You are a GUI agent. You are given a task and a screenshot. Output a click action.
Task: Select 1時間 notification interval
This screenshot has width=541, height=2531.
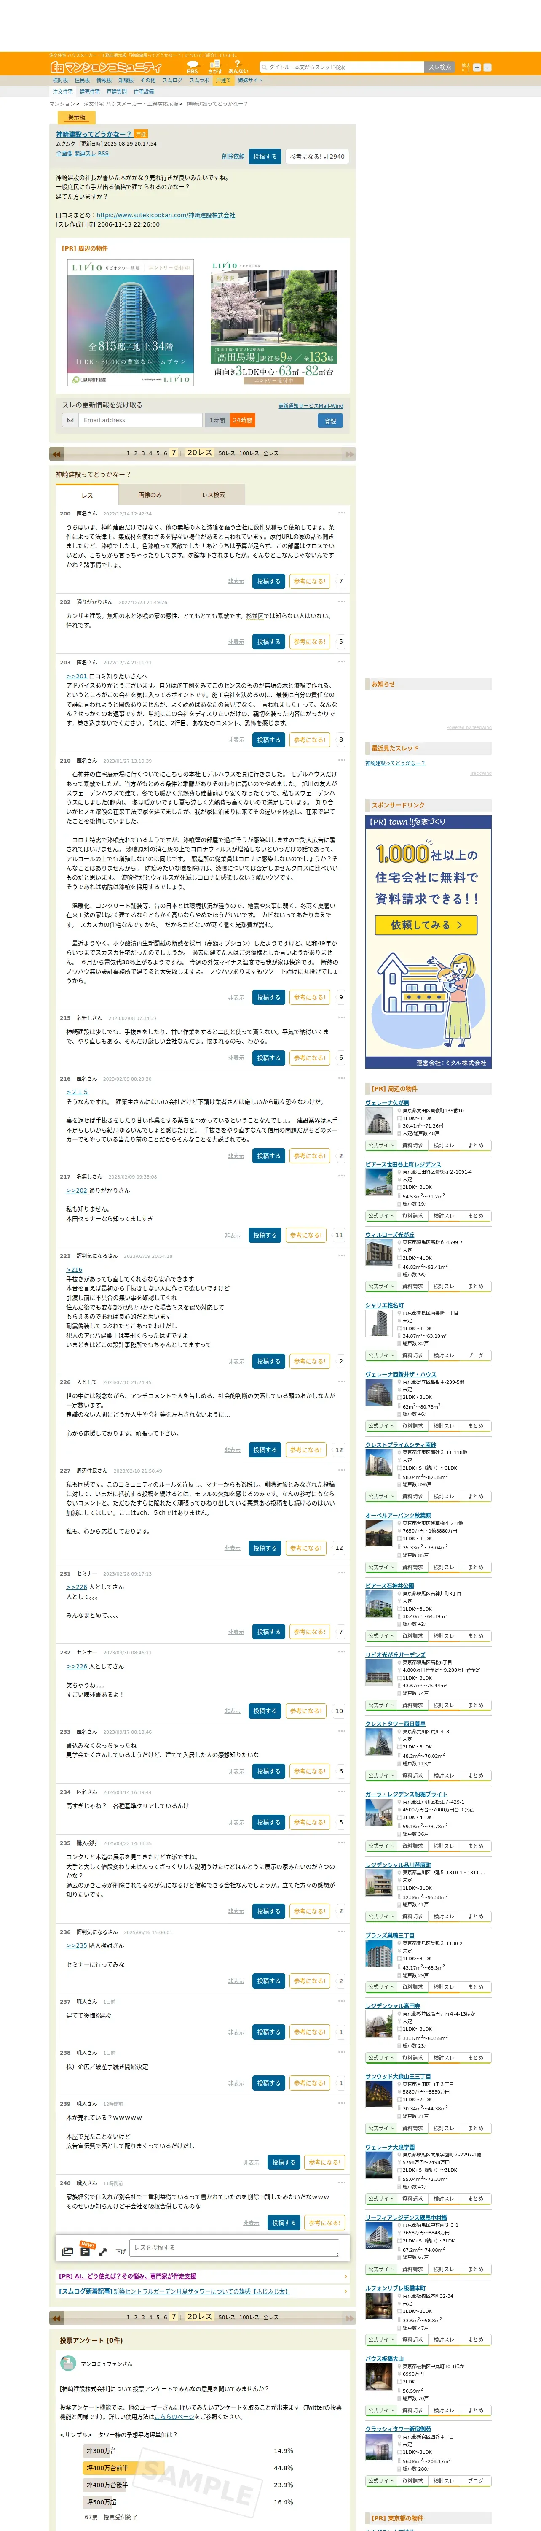pos(217,421)
